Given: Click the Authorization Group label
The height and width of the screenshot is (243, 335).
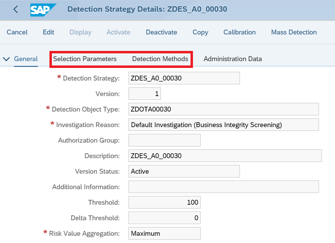Looking at the screenshot, I should pyautogui.click(x=89, y=140).
